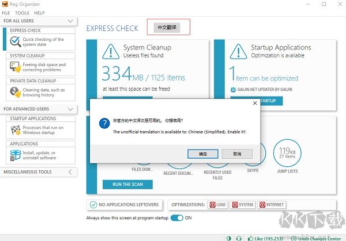Click the 中文翻译 button
The image size is (346, 241).
click(167, 28)
